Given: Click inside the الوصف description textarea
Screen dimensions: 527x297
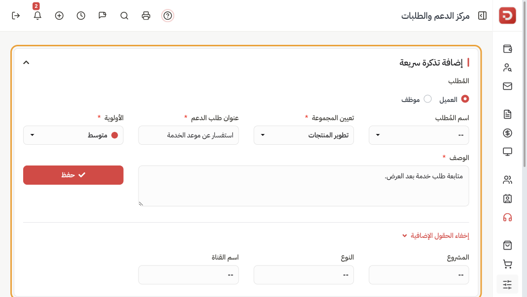Looking at the screenshot, I should [304, 186].
